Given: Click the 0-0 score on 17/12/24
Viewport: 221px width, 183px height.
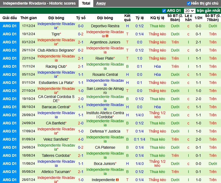Looking at the screenshot, I should (81, 26).
